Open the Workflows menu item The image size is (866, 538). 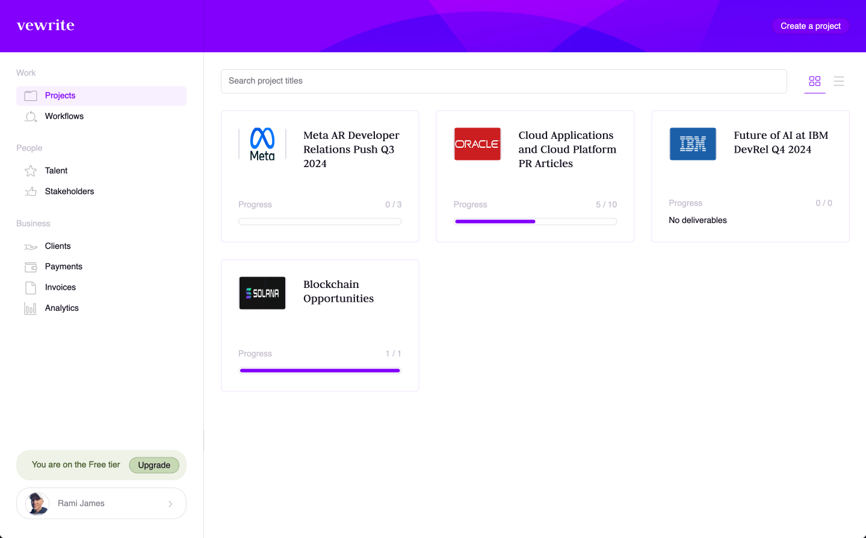tap(101, 116)
